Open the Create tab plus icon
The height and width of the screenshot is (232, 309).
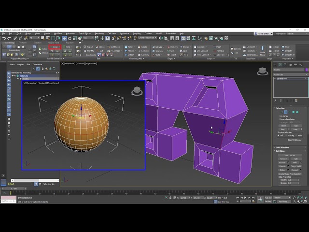pos(275,65)
